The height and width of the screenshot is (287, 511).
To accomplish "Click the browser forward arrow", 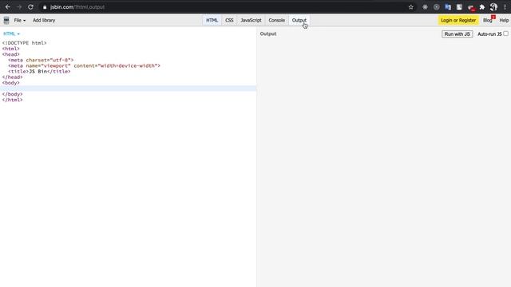I will [x=19, y=7].
